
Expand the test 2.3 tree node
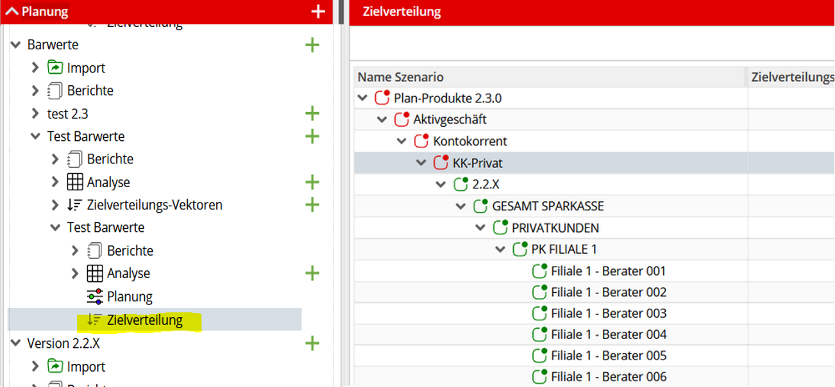[35, 113]
